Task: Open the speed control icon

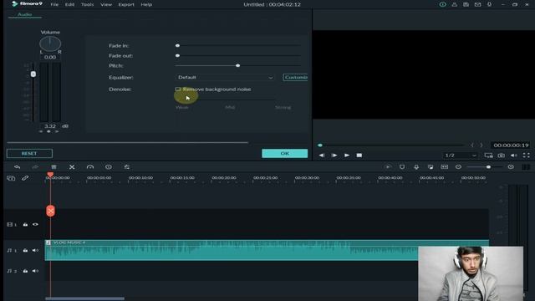Action: (90, 167)
